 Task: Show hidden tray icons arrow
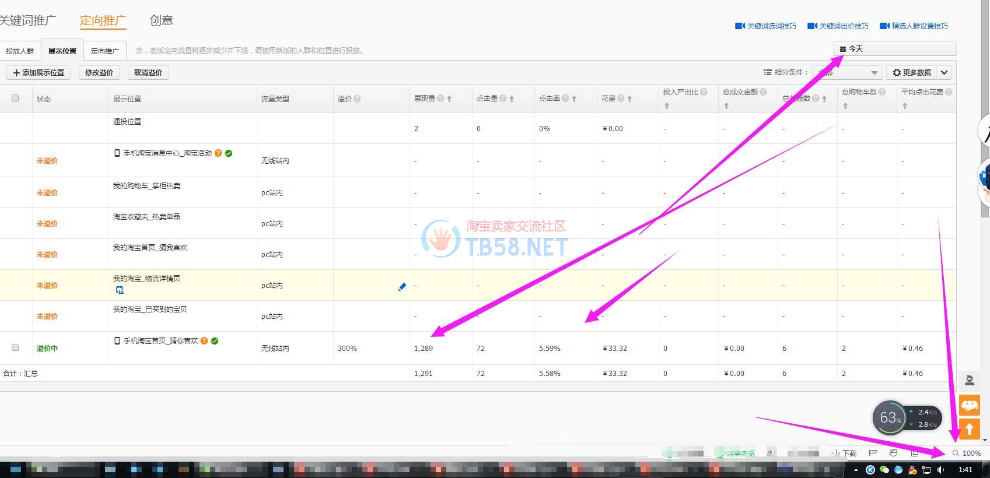tap(856, 470)
